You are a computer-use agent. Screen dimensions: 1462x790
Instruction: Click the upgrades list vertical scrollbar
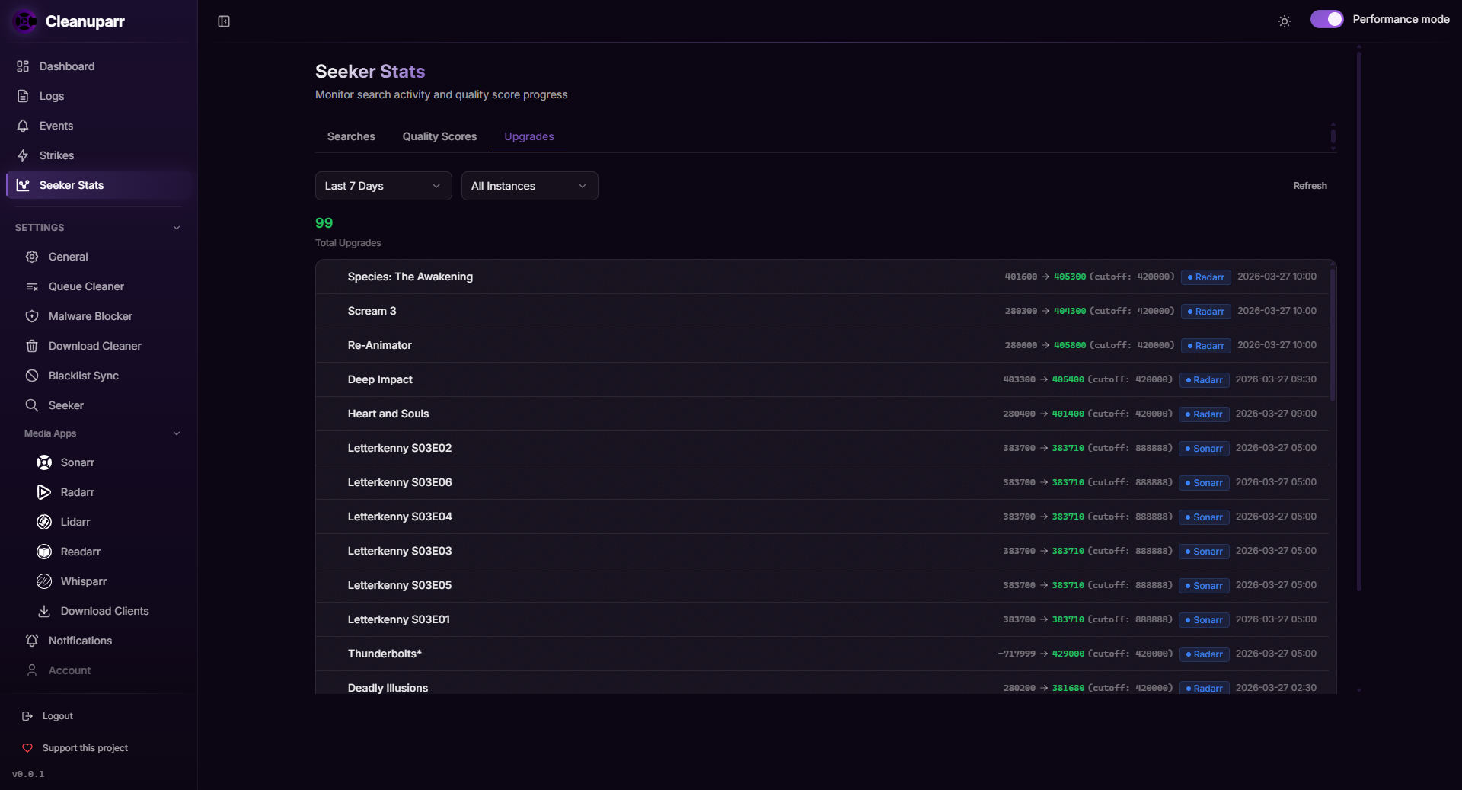[1332, 335]
